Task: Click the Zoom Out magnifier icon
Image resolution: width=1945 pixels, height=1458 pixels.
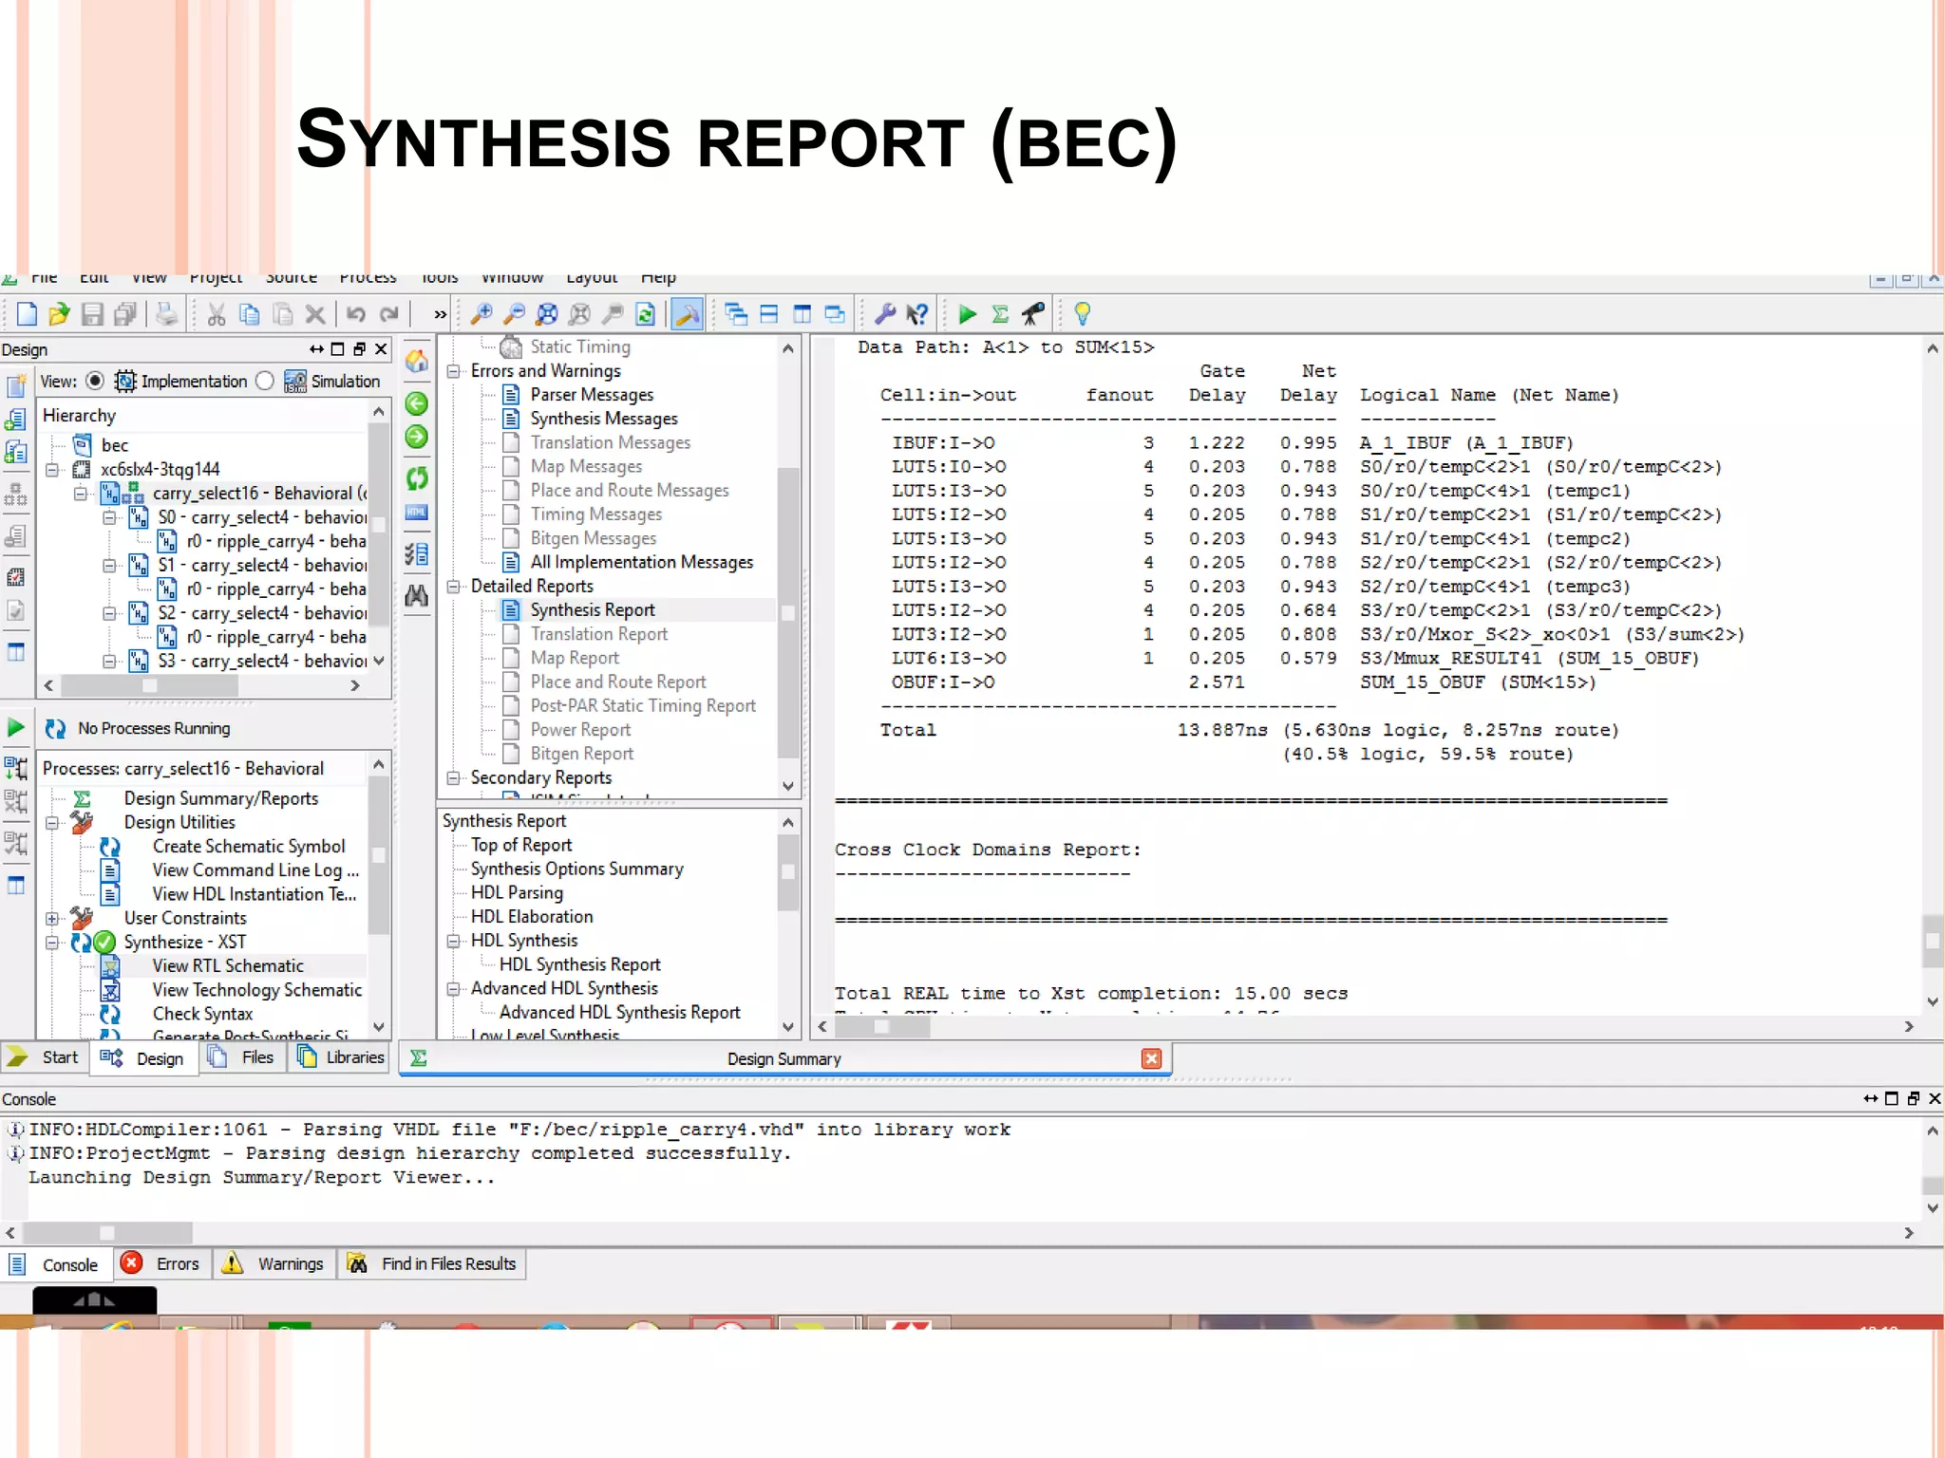Action: coord(514,314)
